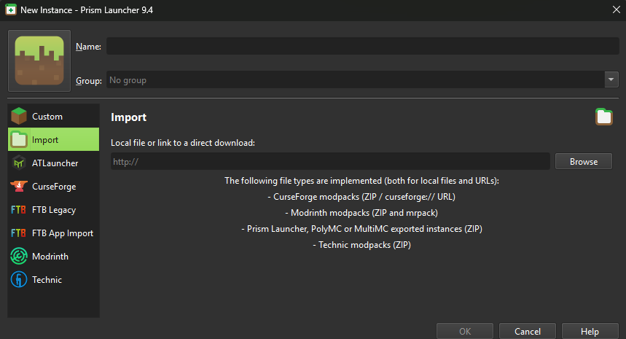Viewport: 626px width, 339px height.
Task: Click the grass block instance icon button
Action: [x=39, y=61]
